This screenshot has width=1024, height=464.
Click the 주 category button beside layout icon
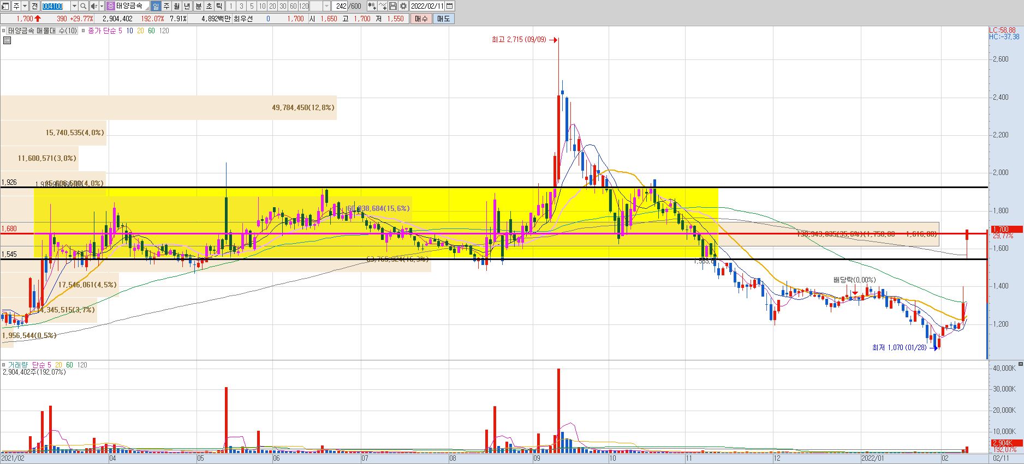pos(16,6)
